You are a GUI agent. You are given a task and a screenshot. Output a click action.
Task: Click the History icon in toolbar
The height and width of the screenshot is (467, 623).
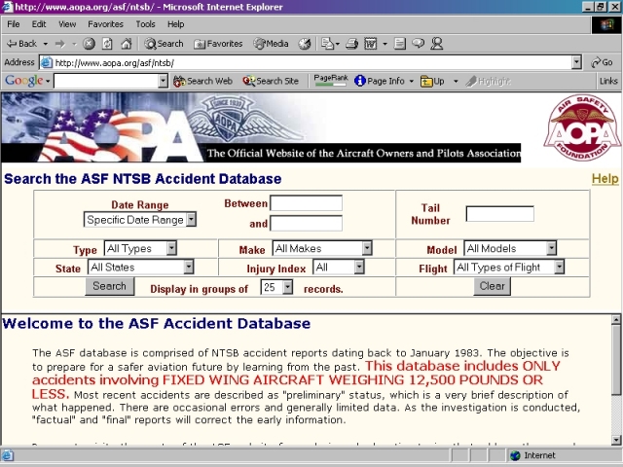(305, 44)
